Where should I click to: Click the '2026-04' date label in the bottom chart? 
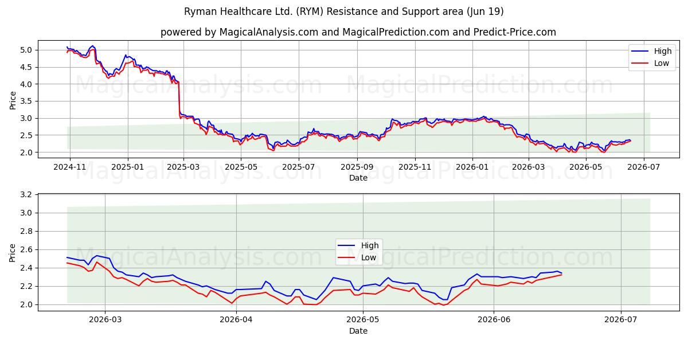point(236,321)
